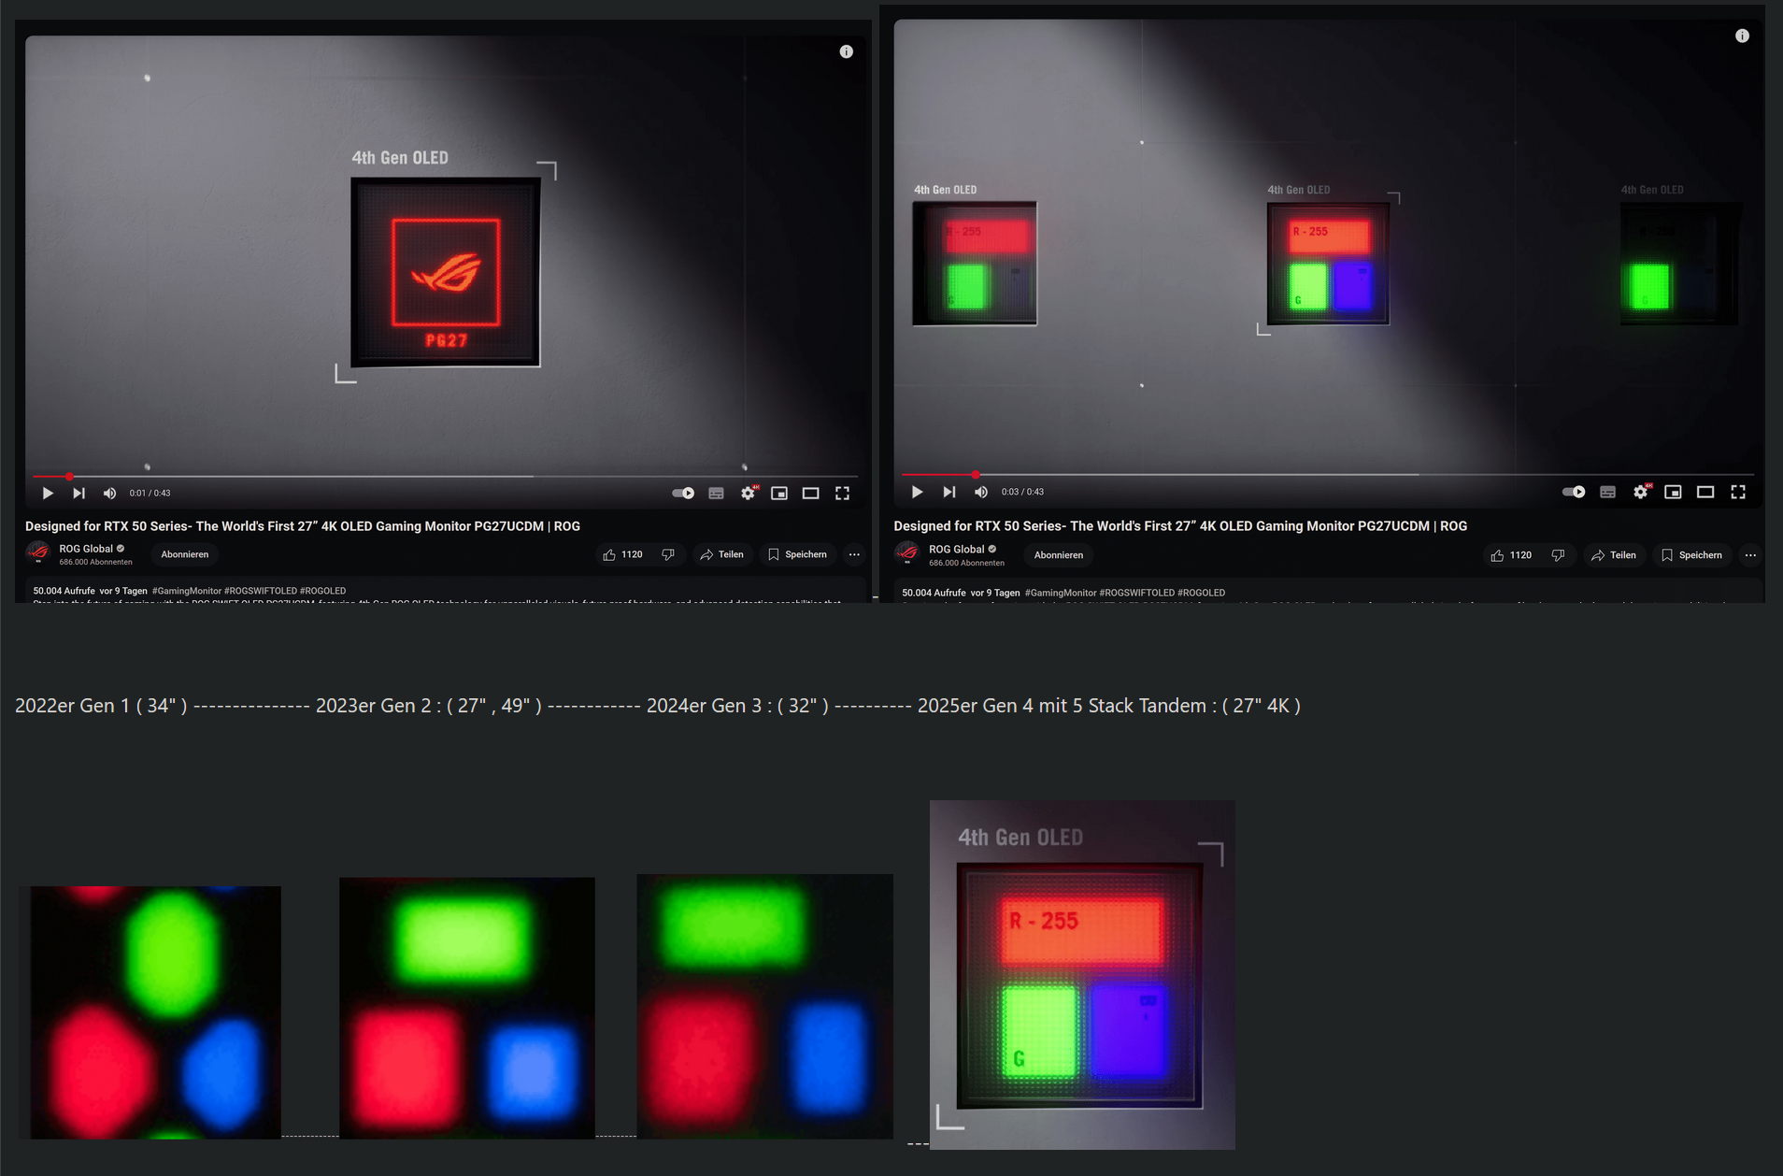Click the subtitles icon on the right player
The height and width of the screenshot is (1176, 1783).
(1608, 491)
